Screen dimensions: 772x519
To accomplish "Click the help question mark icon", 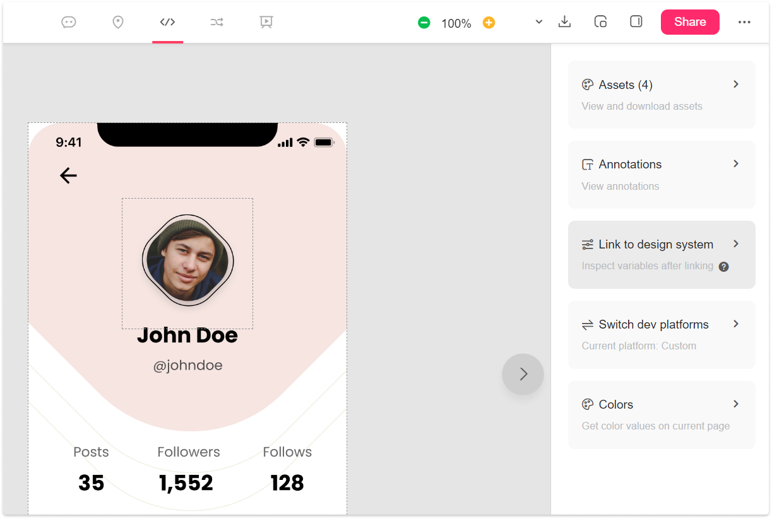I will tap(724, 266).
